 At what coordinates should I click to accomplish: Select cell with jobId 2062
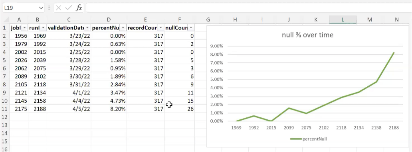point(19,68)
